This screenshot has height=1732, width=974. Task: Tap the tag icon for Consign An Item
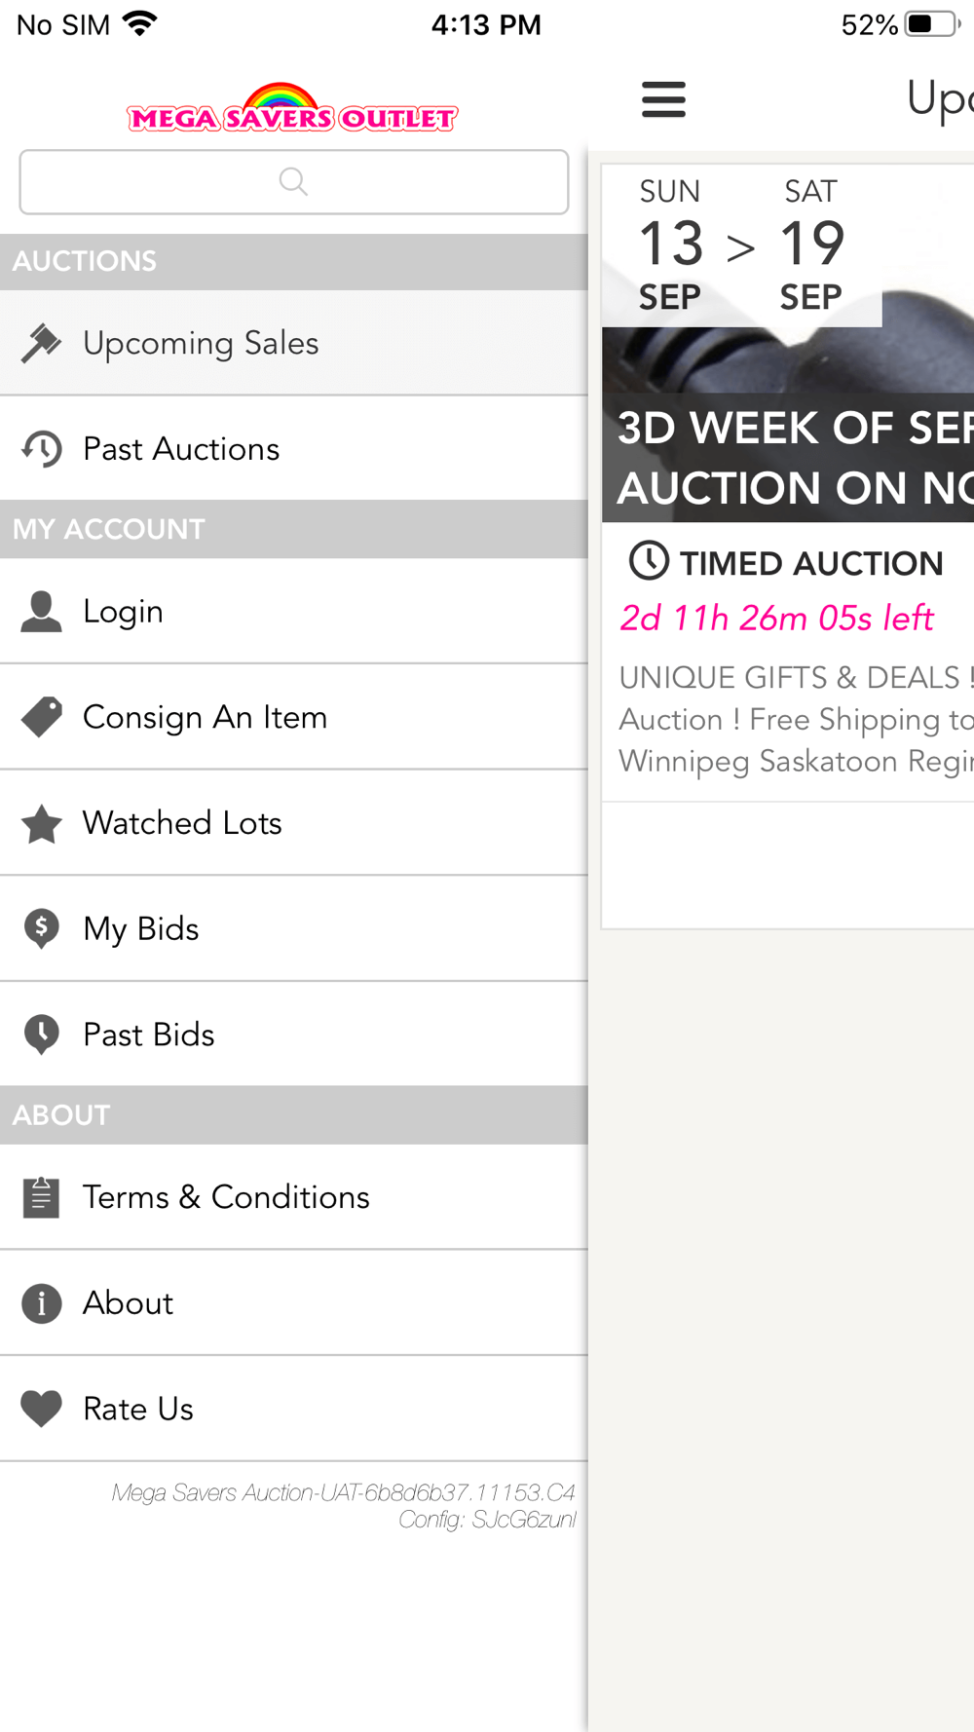click(41, 717)
